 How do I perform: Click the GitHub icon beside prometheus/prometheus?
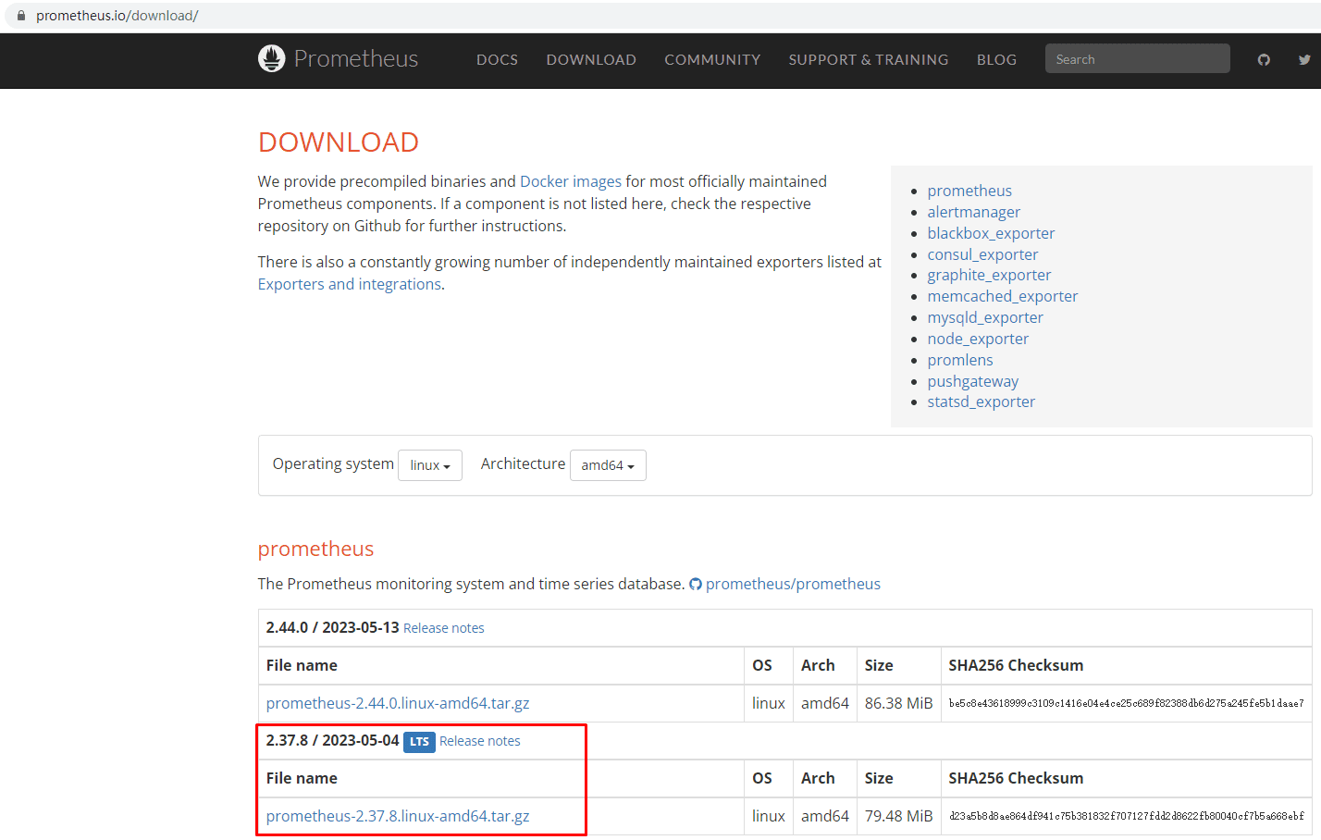click(x=696, y=585)
